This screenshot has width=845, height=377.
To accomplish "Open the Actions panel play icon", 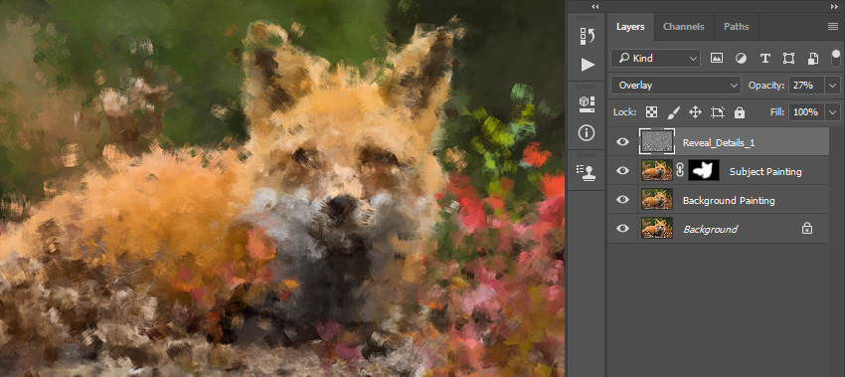I will coord(587,65).
